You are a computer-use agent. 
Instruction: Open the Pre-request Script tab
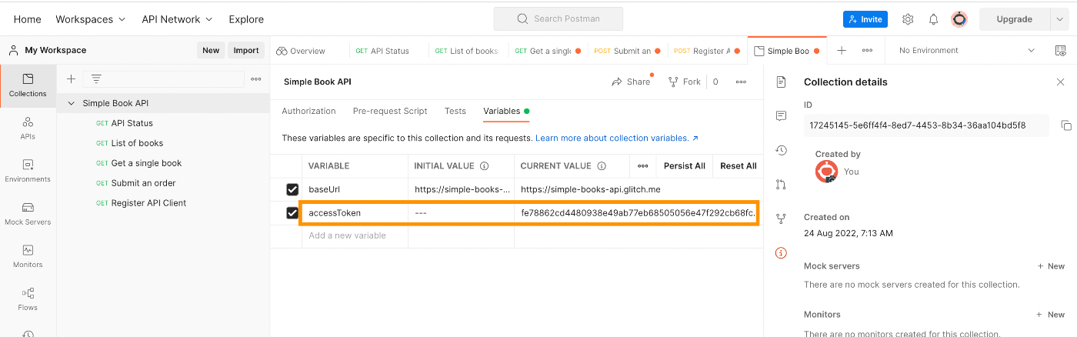[x=390, y=111]
